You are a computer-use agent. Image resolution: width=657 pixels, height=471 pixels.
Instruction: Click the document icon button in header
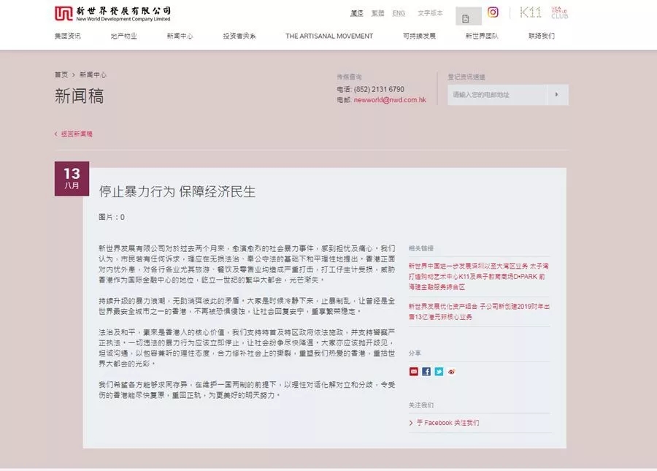click(468, 17)
